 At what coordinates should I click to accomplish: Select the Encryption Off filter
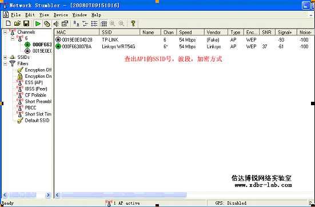(38, 70)
